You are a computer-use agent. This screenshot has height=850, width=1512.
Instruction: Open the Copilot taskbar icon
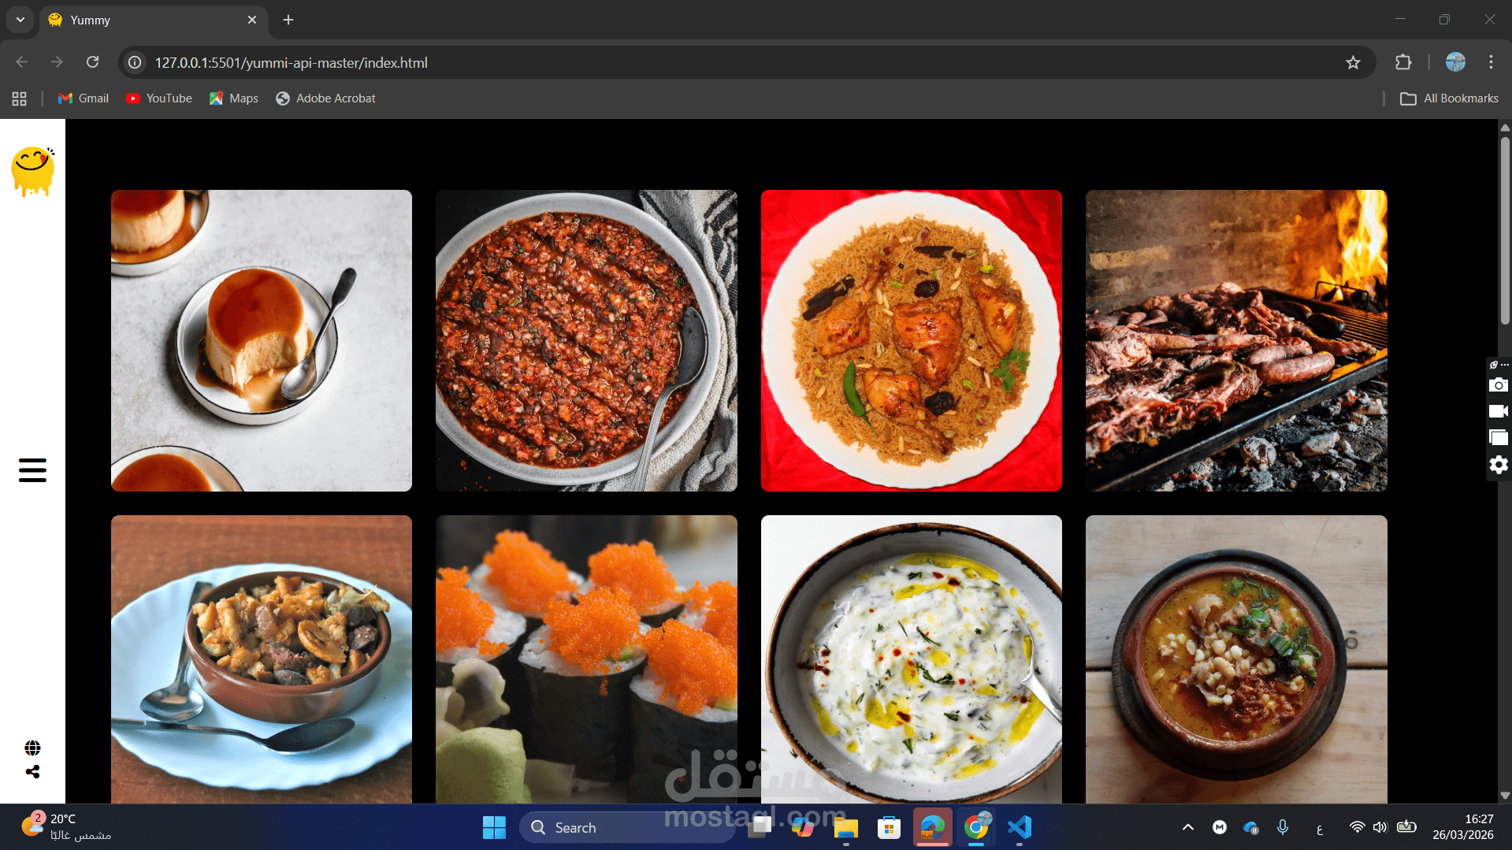[802, 827]
